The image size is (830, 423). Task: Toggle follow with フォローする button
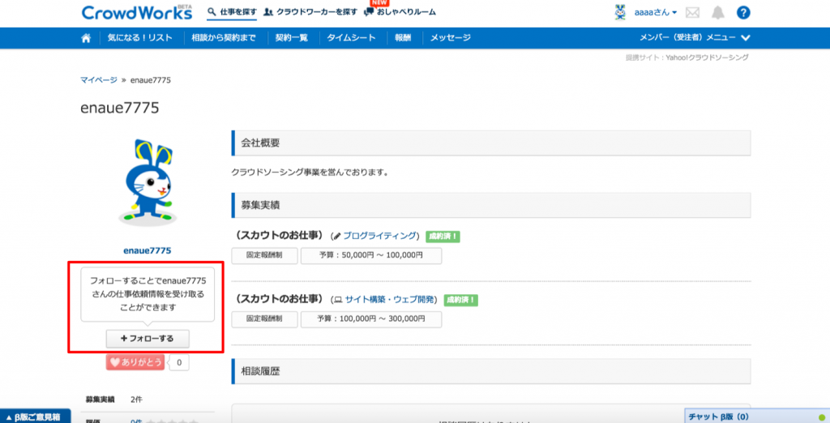[x=147, y=338]
